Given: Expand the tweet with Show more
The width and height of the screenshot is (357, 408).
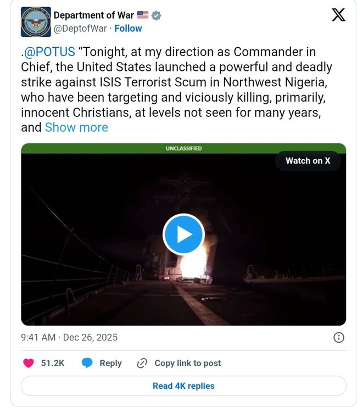Looking at the screenshot, I should pyautogui.click(x=76, y=127).
